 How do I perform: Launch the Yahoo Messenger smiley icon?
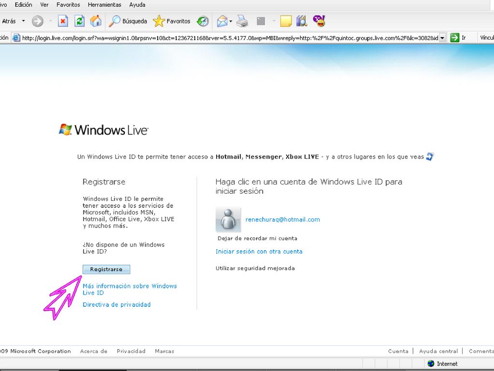[319, 21]
